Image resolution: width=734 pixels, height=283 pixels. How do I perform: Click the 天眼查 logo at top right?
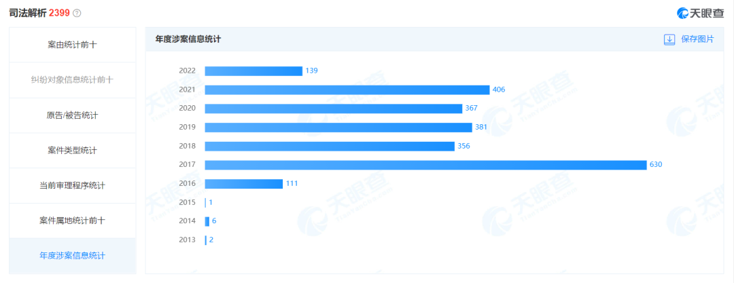coord(700,13)
